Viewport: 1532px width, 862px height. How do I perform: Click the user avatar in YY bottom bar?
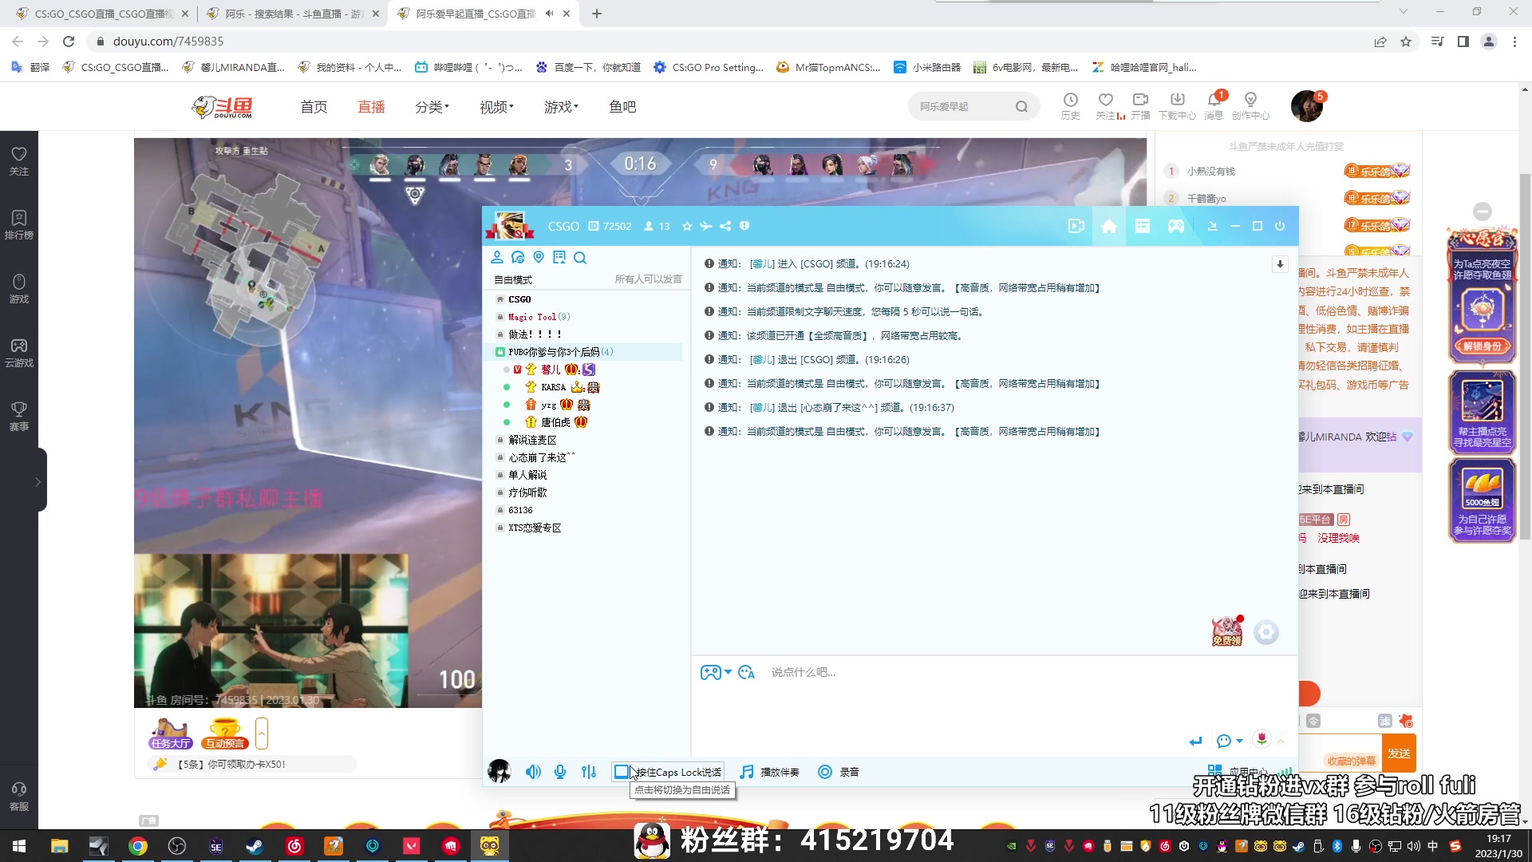(499, 771)
